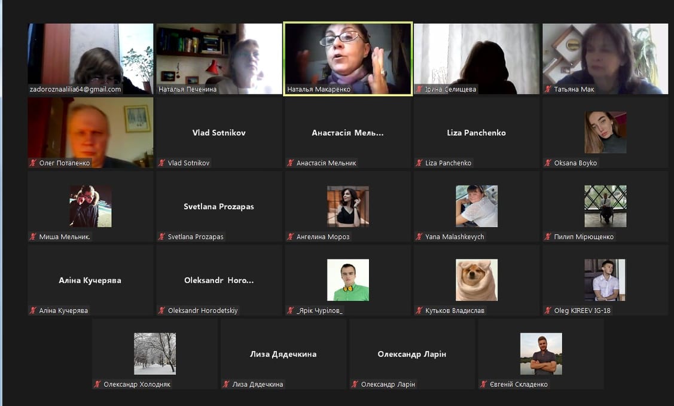Click the dog profile picture of Кутьков Владислав

476,280
